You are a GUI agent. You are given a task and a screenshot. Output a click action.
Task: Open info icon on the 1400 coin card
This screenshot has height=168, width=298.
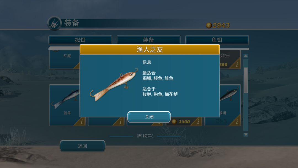(198, 122)
